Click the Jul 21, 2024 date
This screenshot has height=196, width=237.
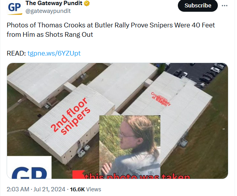click(49, 189)
